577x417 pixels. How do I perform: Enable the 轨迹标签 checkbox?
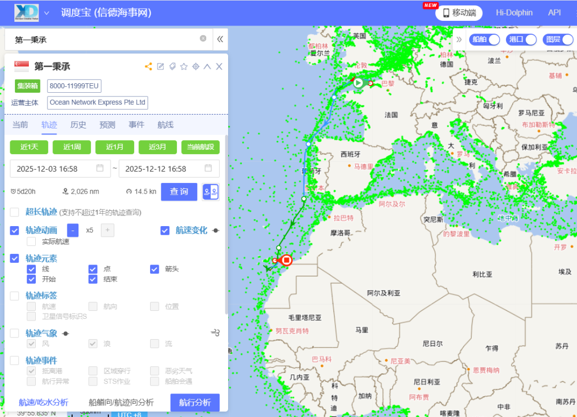point(14,296)
